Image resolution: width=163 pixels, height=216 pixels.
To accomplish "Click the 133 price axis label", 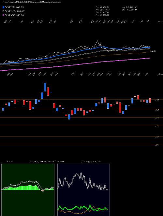I will coord(157,137).
